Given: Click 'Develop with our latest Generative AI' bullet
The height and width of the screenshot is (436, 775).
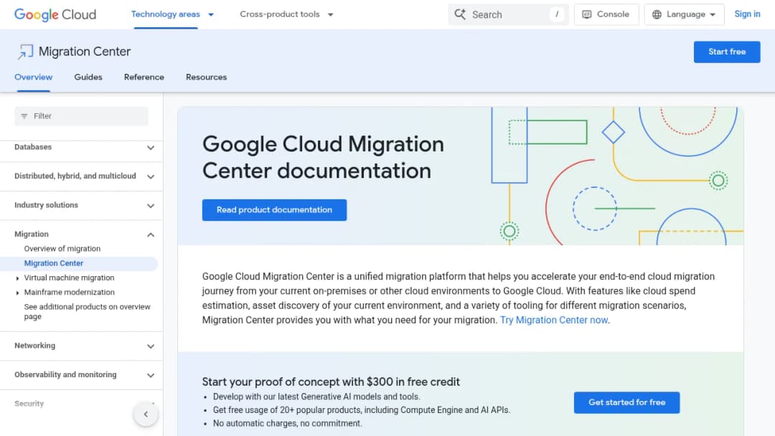Looking at the screenshot, I should (316, 397).
